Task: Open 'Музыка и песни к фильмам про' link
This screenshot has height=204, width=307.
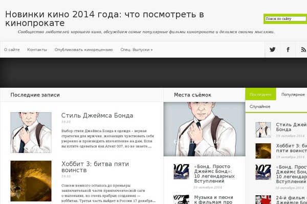Action: (213, 199)
